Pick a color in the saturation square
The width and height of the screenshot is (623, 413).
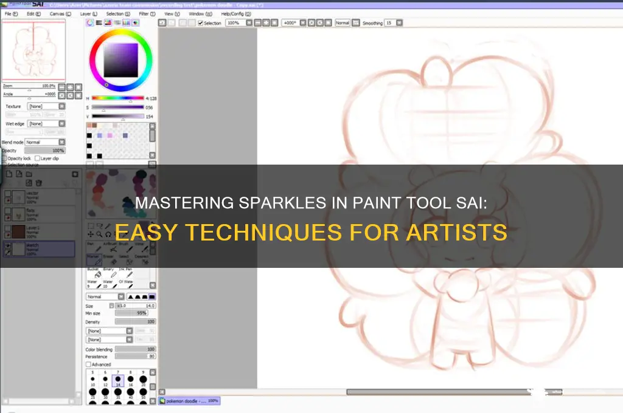(121, 60)
